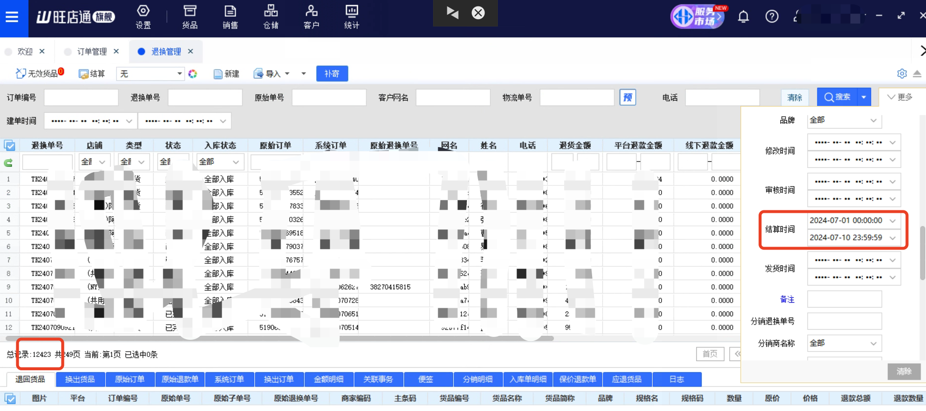Select the 原始退款单 bottom tab

pos(180,379)
